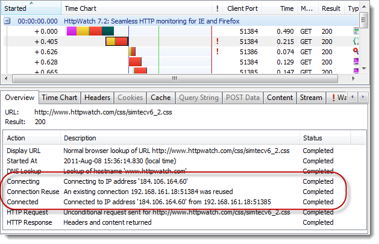This screenshot has height=244, width=379.
Task: Select the Display URL action row
Action: pyautogui.click(x=184, y=151)
